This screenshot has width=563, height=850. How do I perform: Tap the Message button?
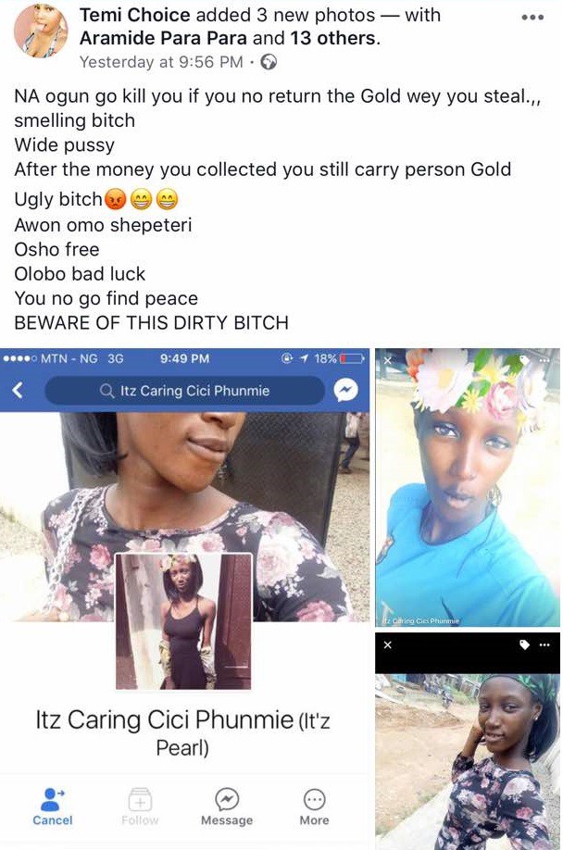tap(227, 806)
